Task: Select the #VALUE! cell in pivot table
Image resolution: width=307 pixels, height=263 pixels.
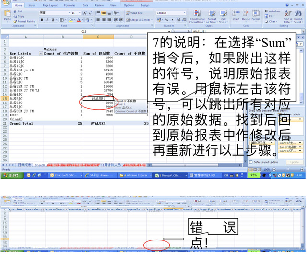Action: point(98,98)
